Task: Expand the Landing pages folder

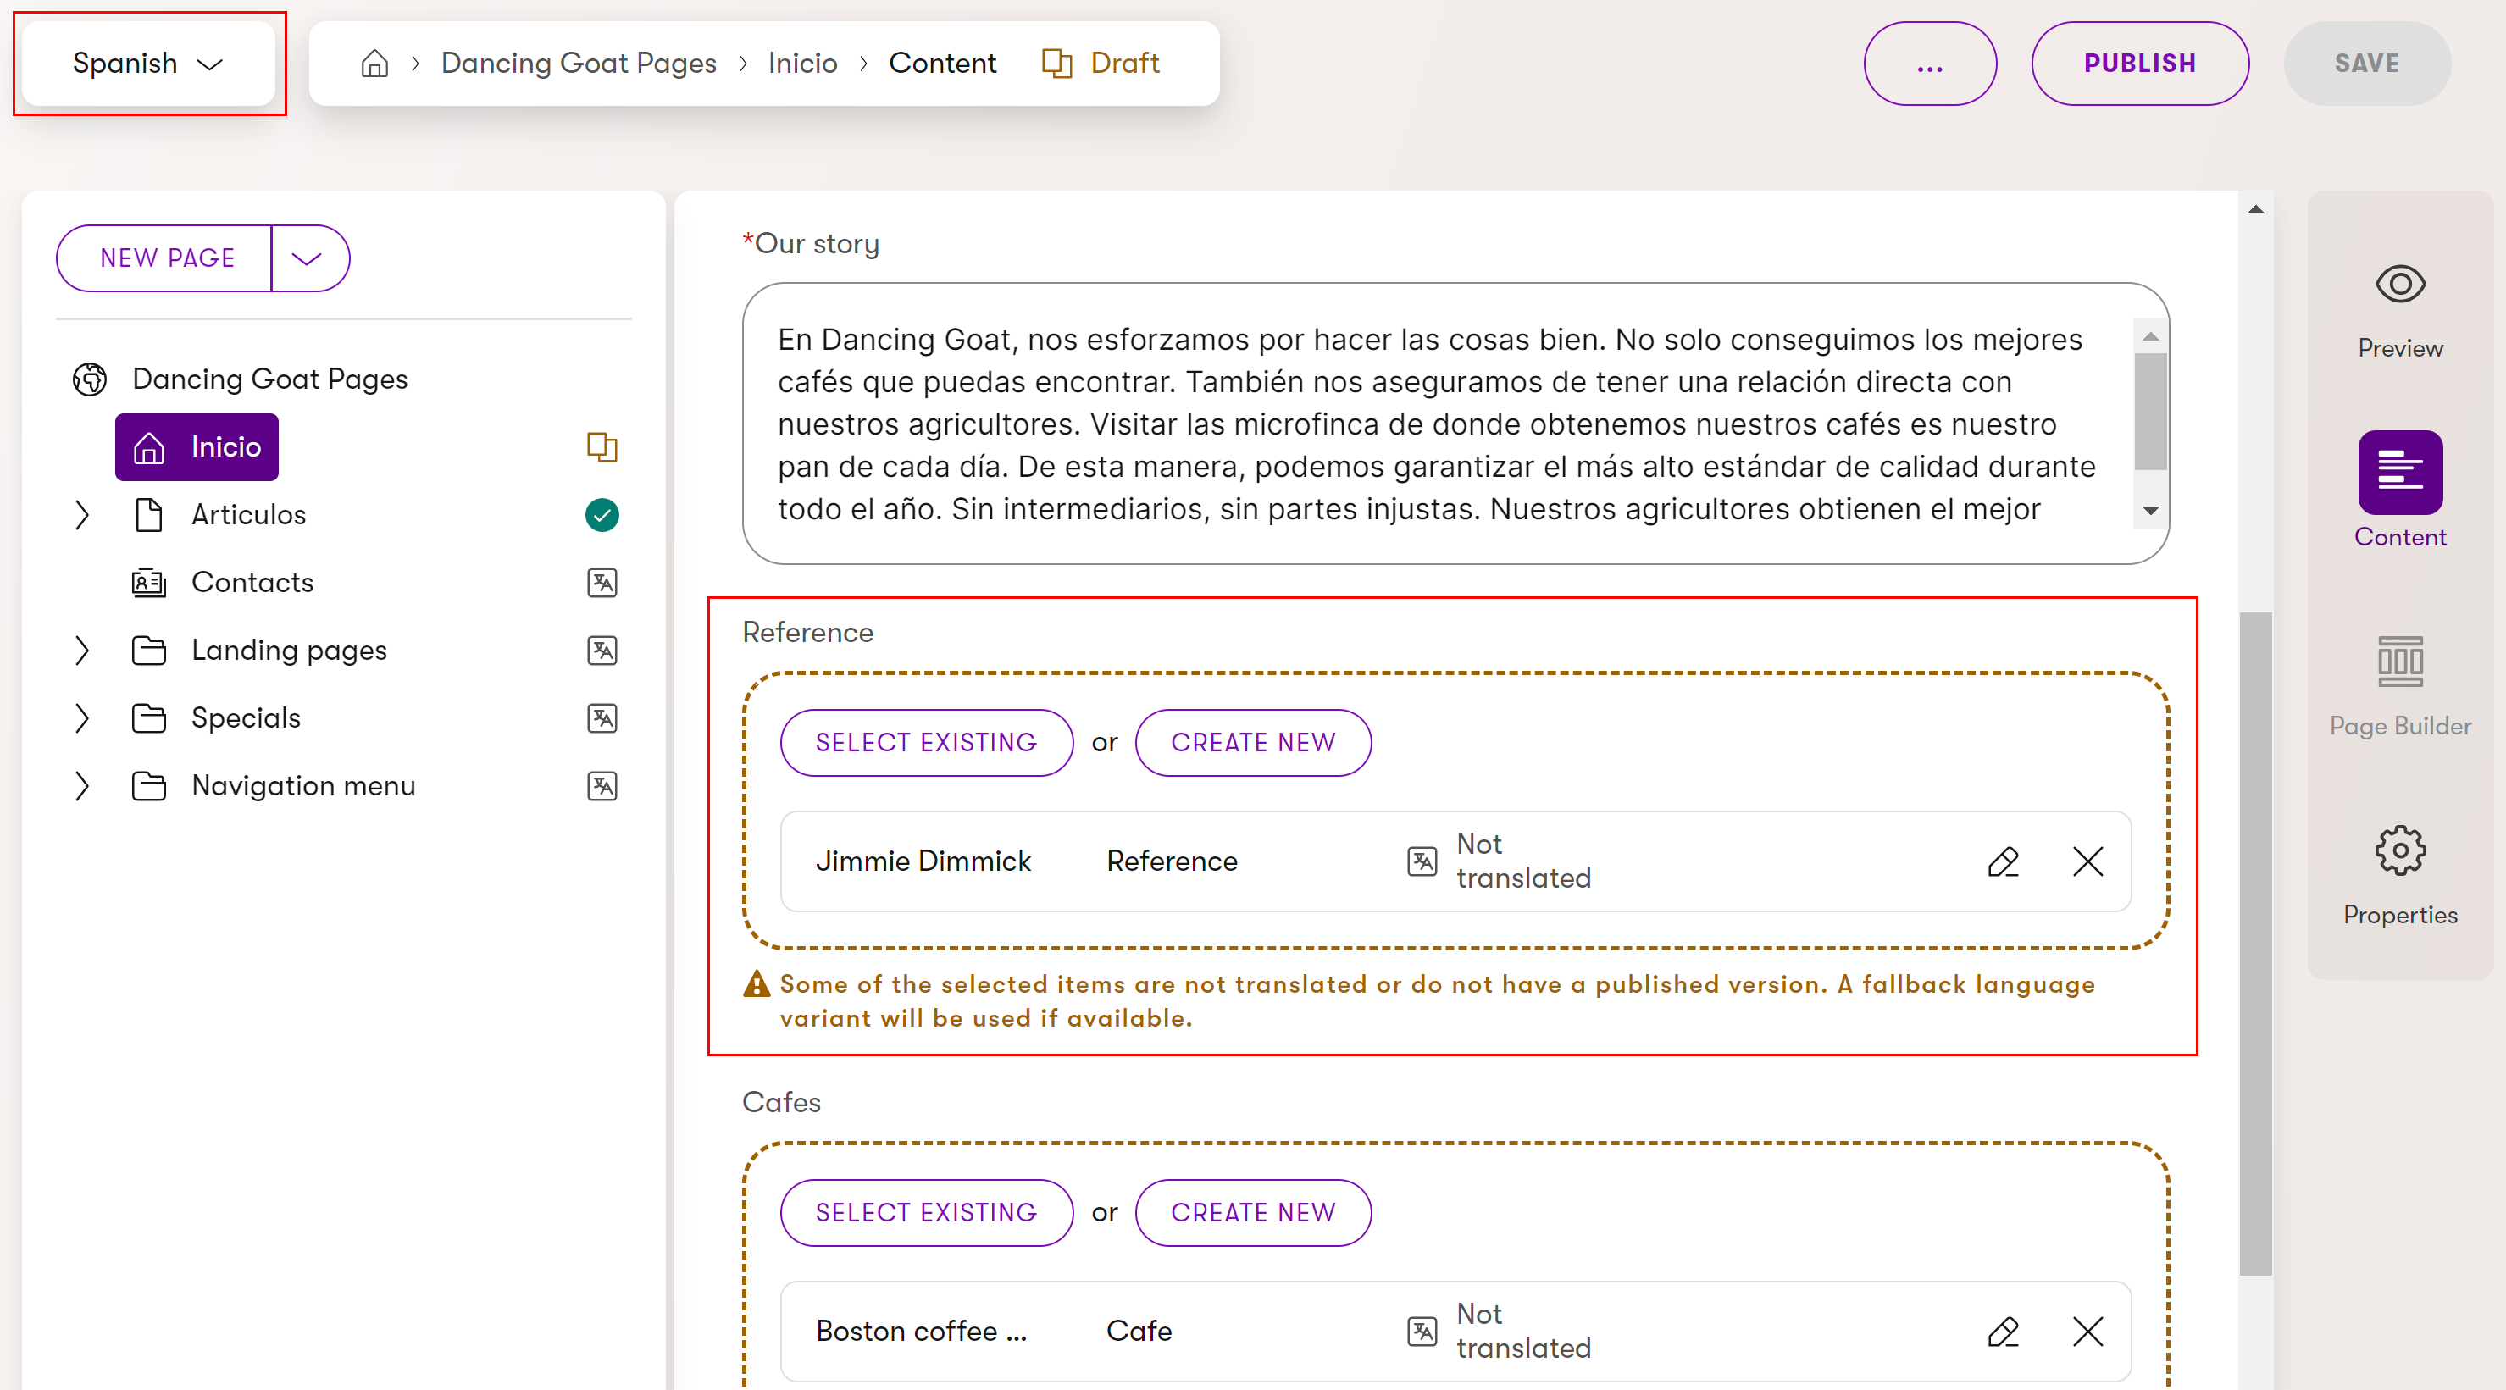Action: click(81, 650)
